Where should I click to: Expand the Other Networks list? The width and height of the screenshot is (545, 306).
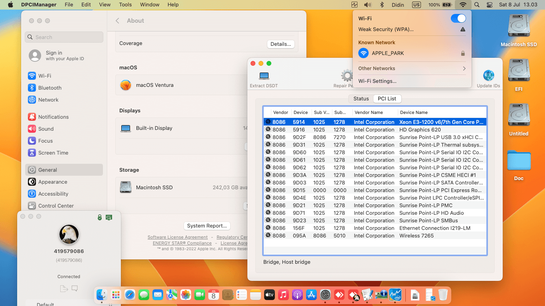(412, 69)
